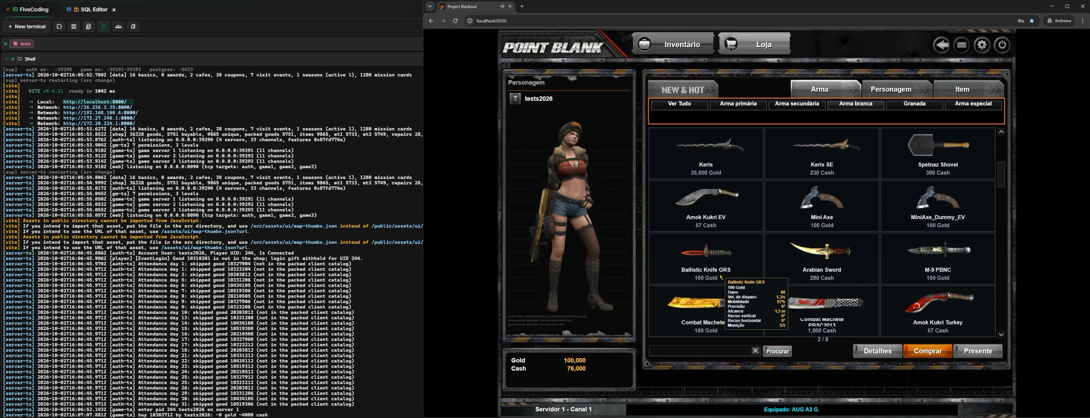
Task: Go back in the browser
Action: pos(431,21)
